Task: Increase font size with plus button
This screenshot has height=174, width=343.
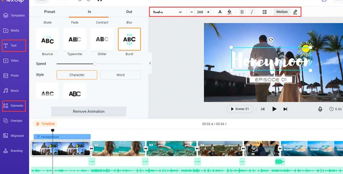Action: coord(208,12)
